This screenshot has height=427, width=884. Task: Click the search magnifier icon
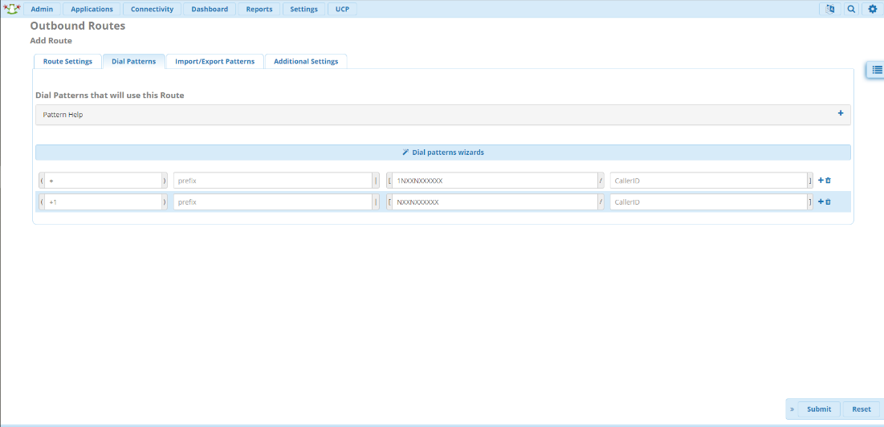tap(851, 9)
